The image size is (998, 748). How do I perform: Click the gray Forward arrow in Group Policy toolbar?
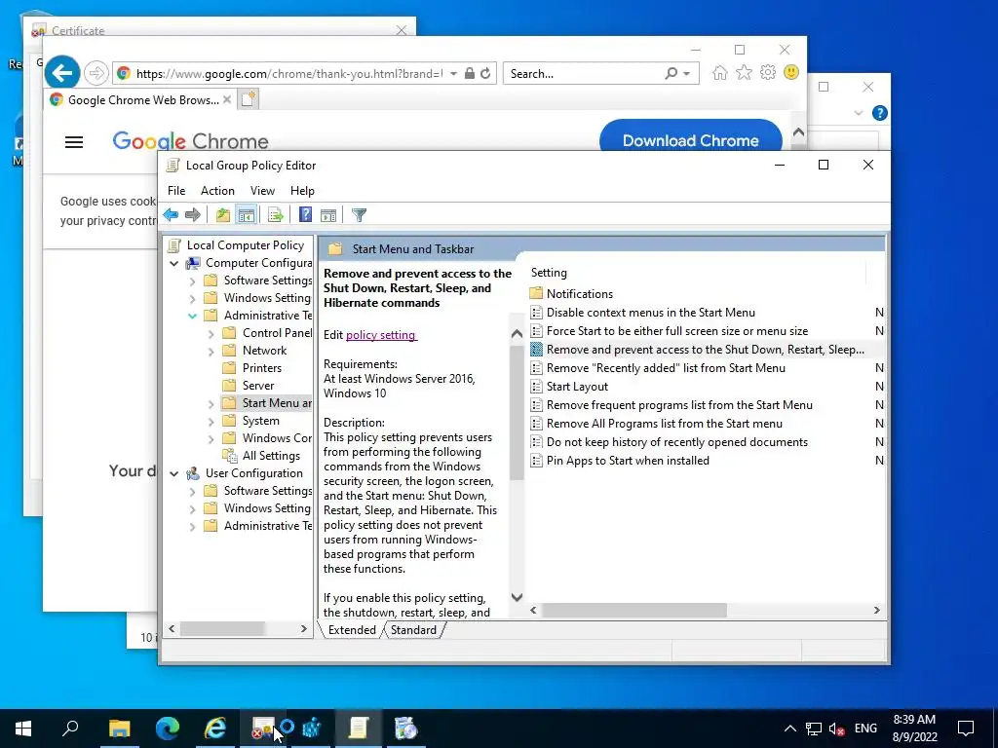pyautogui.click(x=193, y=215)
